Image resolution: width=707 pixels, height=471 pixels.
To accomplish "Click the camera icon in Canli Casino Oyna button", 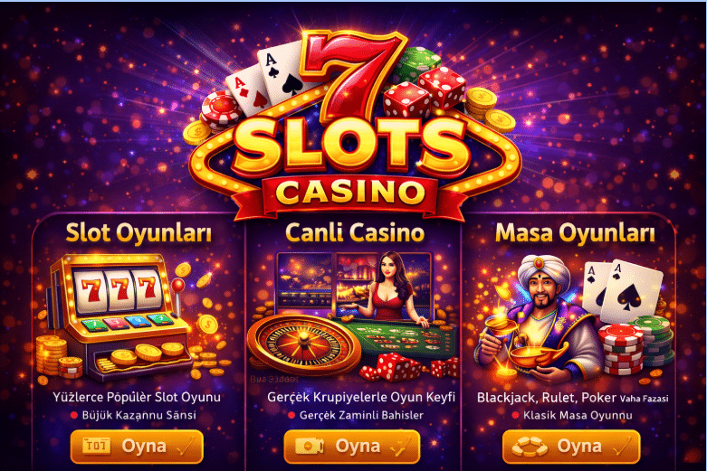I will tap(310, 447).
